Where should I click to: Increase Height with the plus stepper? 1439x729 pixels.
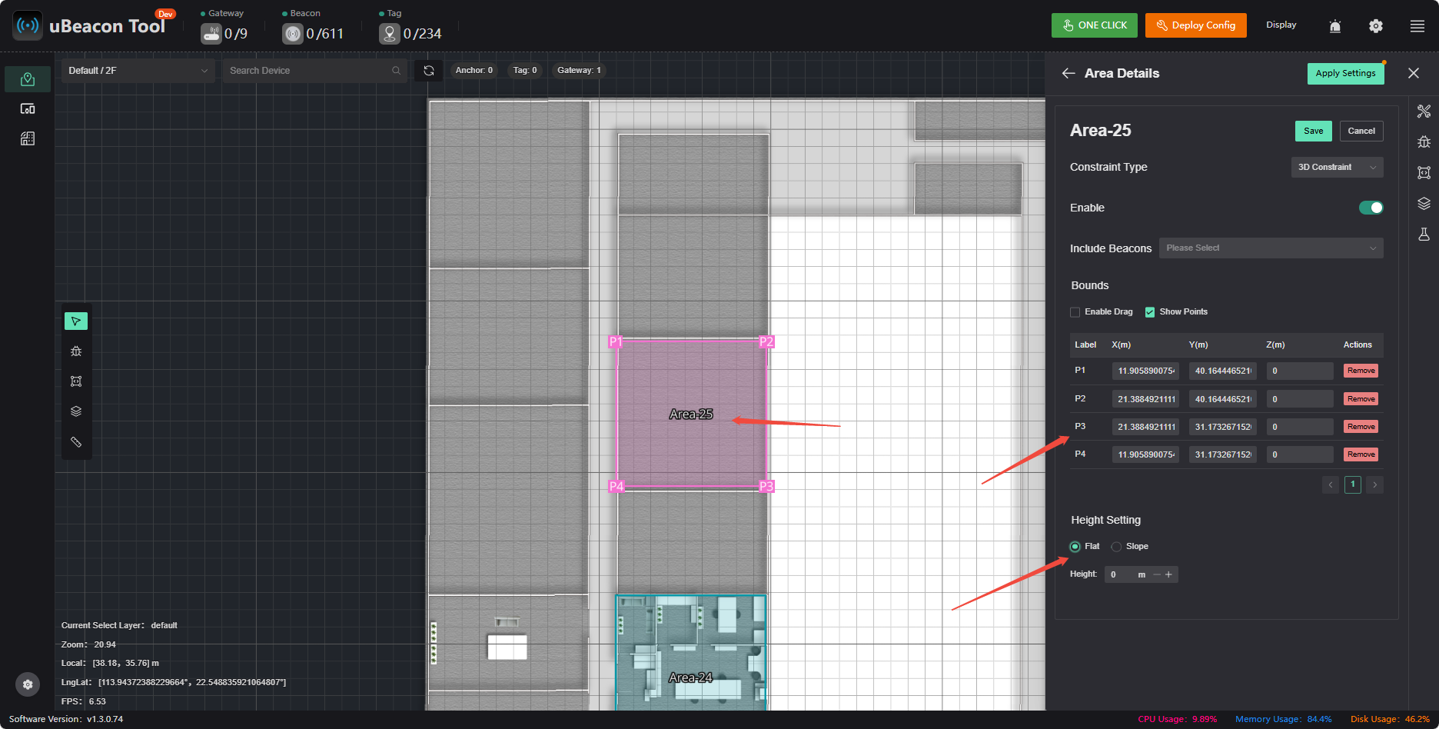click(x=1169, y=574)
